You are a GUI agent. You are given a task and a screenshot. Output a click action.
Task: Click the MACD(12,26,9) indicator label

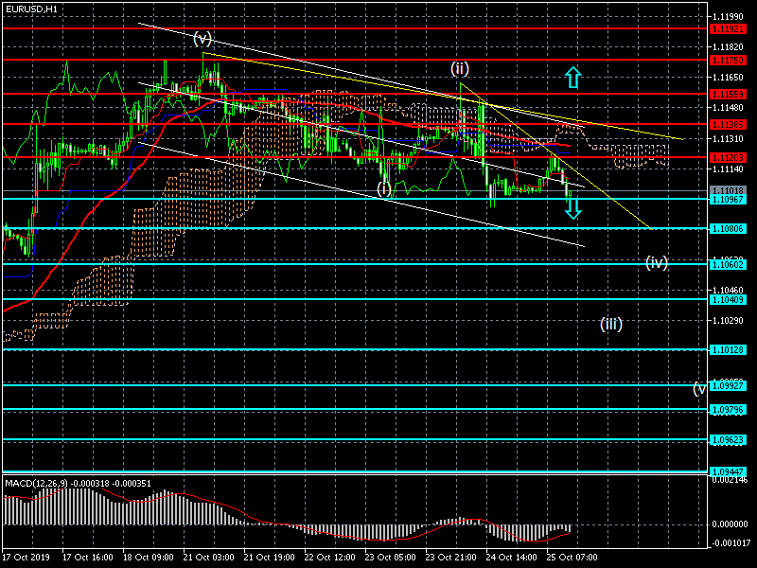tap(36, 484)
